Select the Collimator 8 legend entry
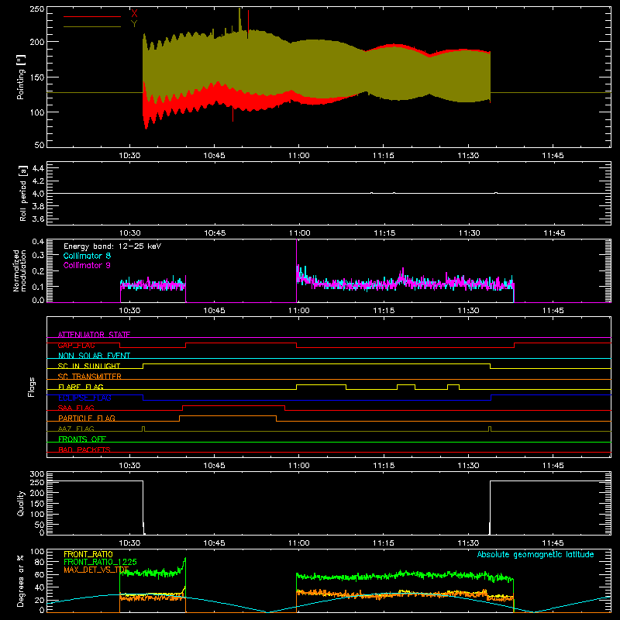This screenshot has width=620, height=620. click(87, 256)
